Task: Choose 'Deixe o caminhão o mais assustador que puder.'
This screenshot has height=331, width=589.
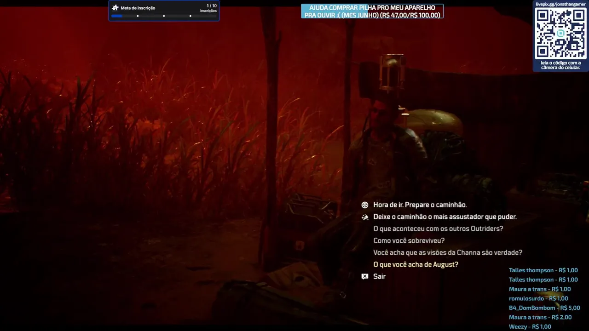Action: coord(445,217)
